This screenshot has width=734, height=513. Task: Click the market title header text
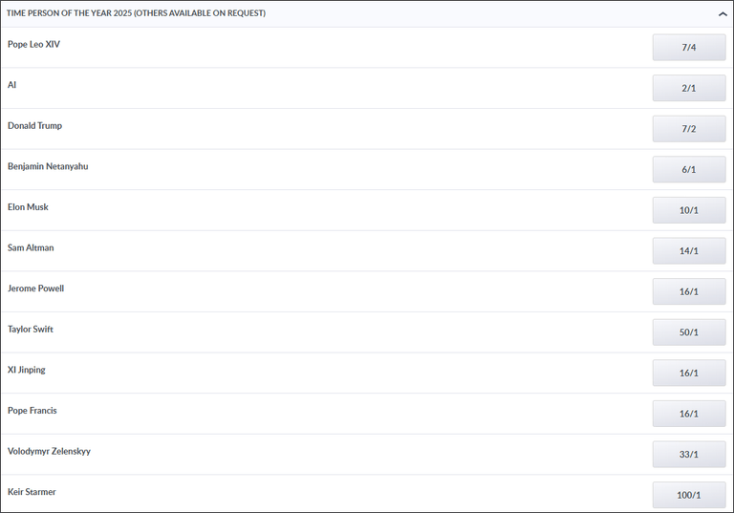tap(137, 13)
